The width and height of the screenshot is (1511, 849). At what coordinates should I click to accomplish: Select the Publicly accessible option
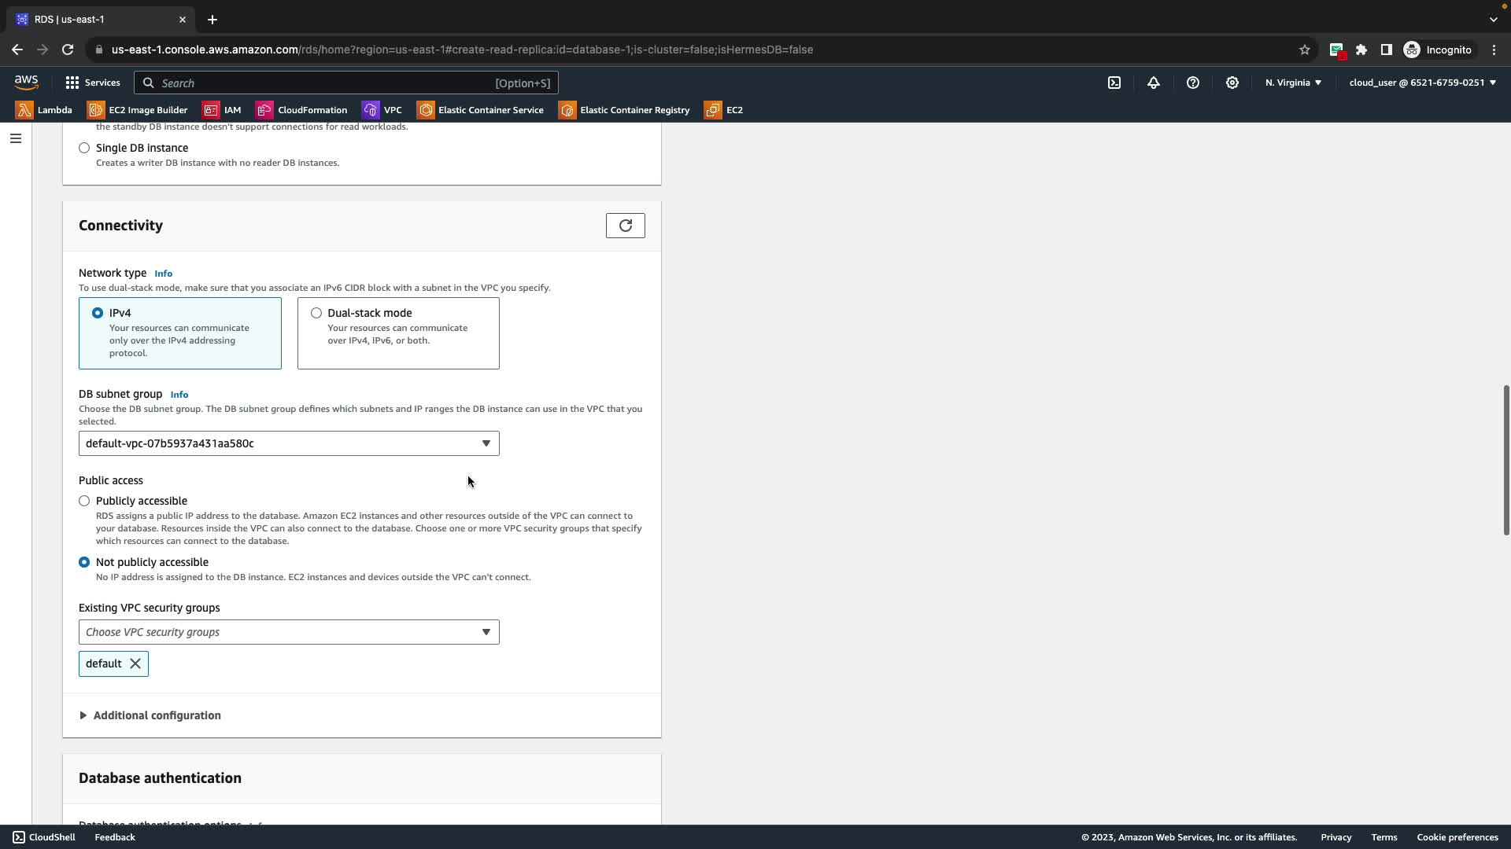[84, 501]
